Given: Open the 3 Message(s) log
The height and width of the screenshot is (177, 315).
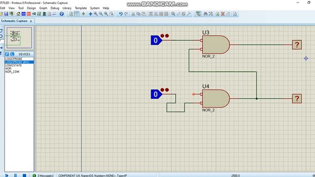Looking at the screenshot, I should [43, 176].
